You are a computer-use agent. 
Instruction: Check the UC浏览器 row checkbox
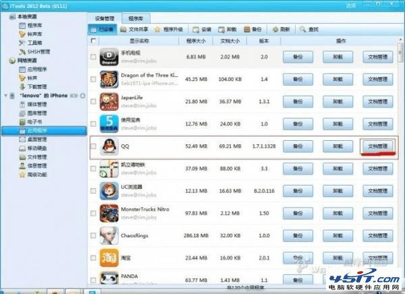[93, 191]
